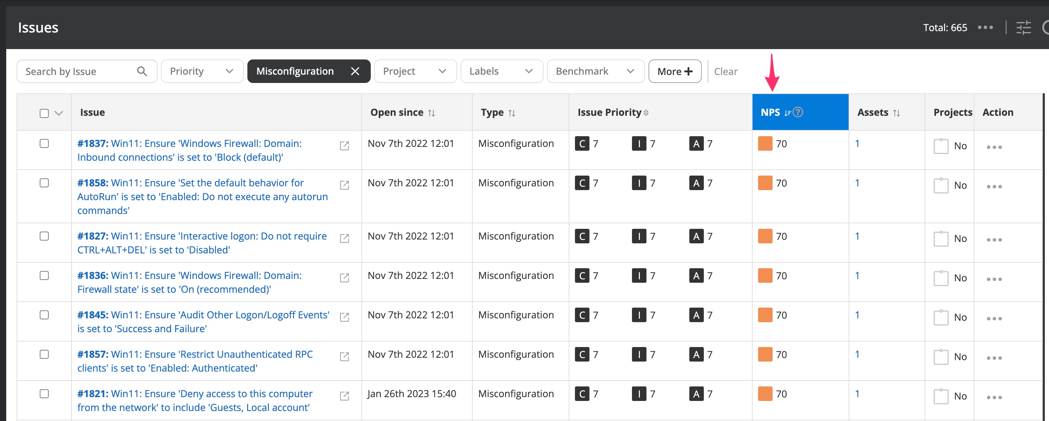1049x421 pixels.
Task: Click the search magnifier icon
Action: 142,71
